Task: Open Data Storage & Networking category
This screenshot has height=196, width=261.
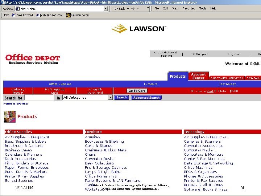Action: click(x=208, y=163)
